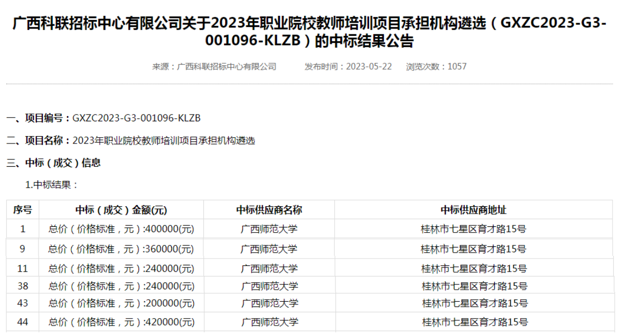Click supplier 广西师范大学 in row 1
The image size is (620, 335).
[269, 229]
